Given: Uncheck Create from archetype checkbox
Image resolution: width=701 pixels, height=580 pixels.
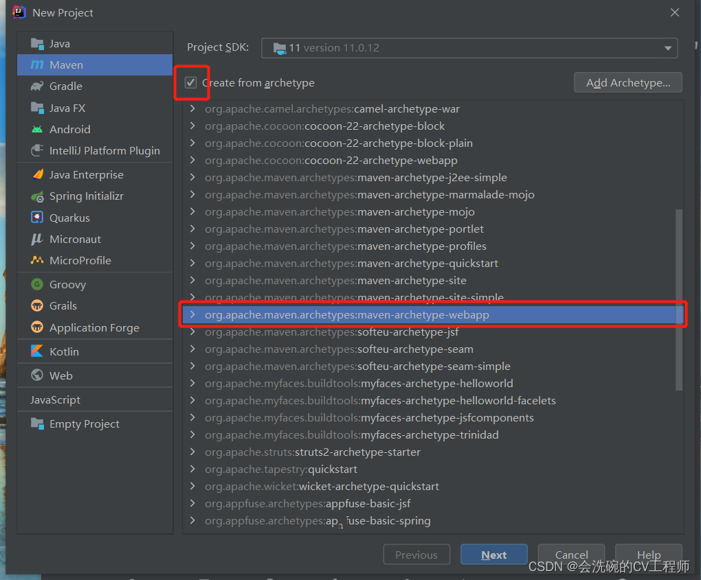Looking at the screenshot, I should [x=191, y=82].
